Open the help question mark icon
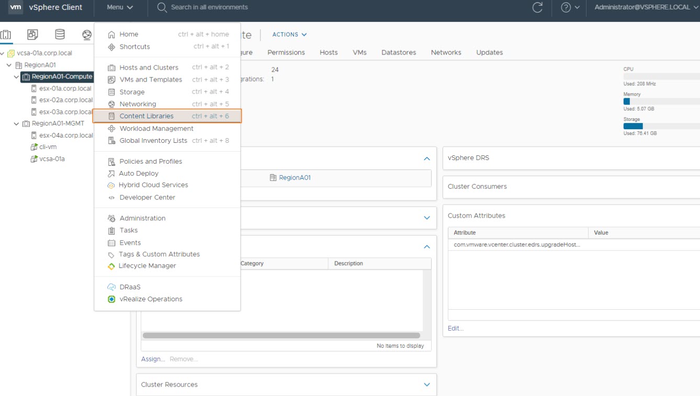The height and width of the screenshot is (396, 700). click(x=566, y=7)
